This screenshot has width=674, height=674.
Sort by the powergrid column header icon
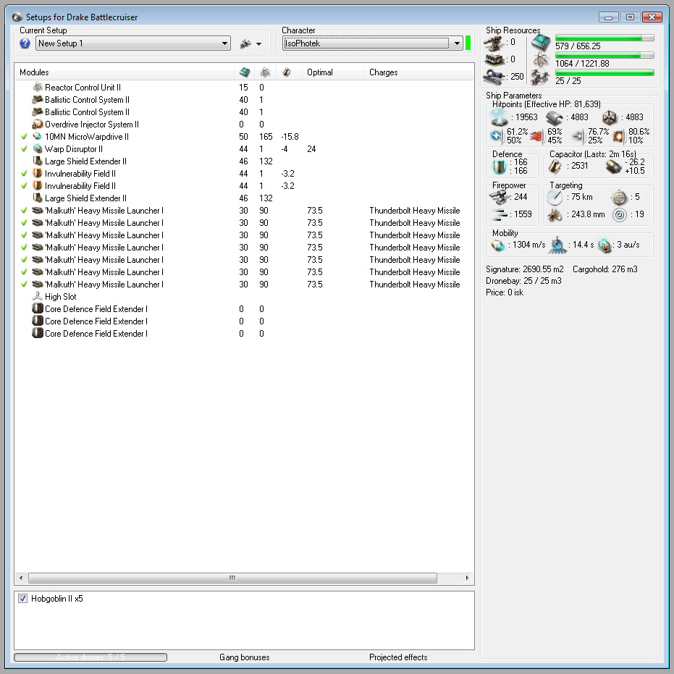point(265,72)
